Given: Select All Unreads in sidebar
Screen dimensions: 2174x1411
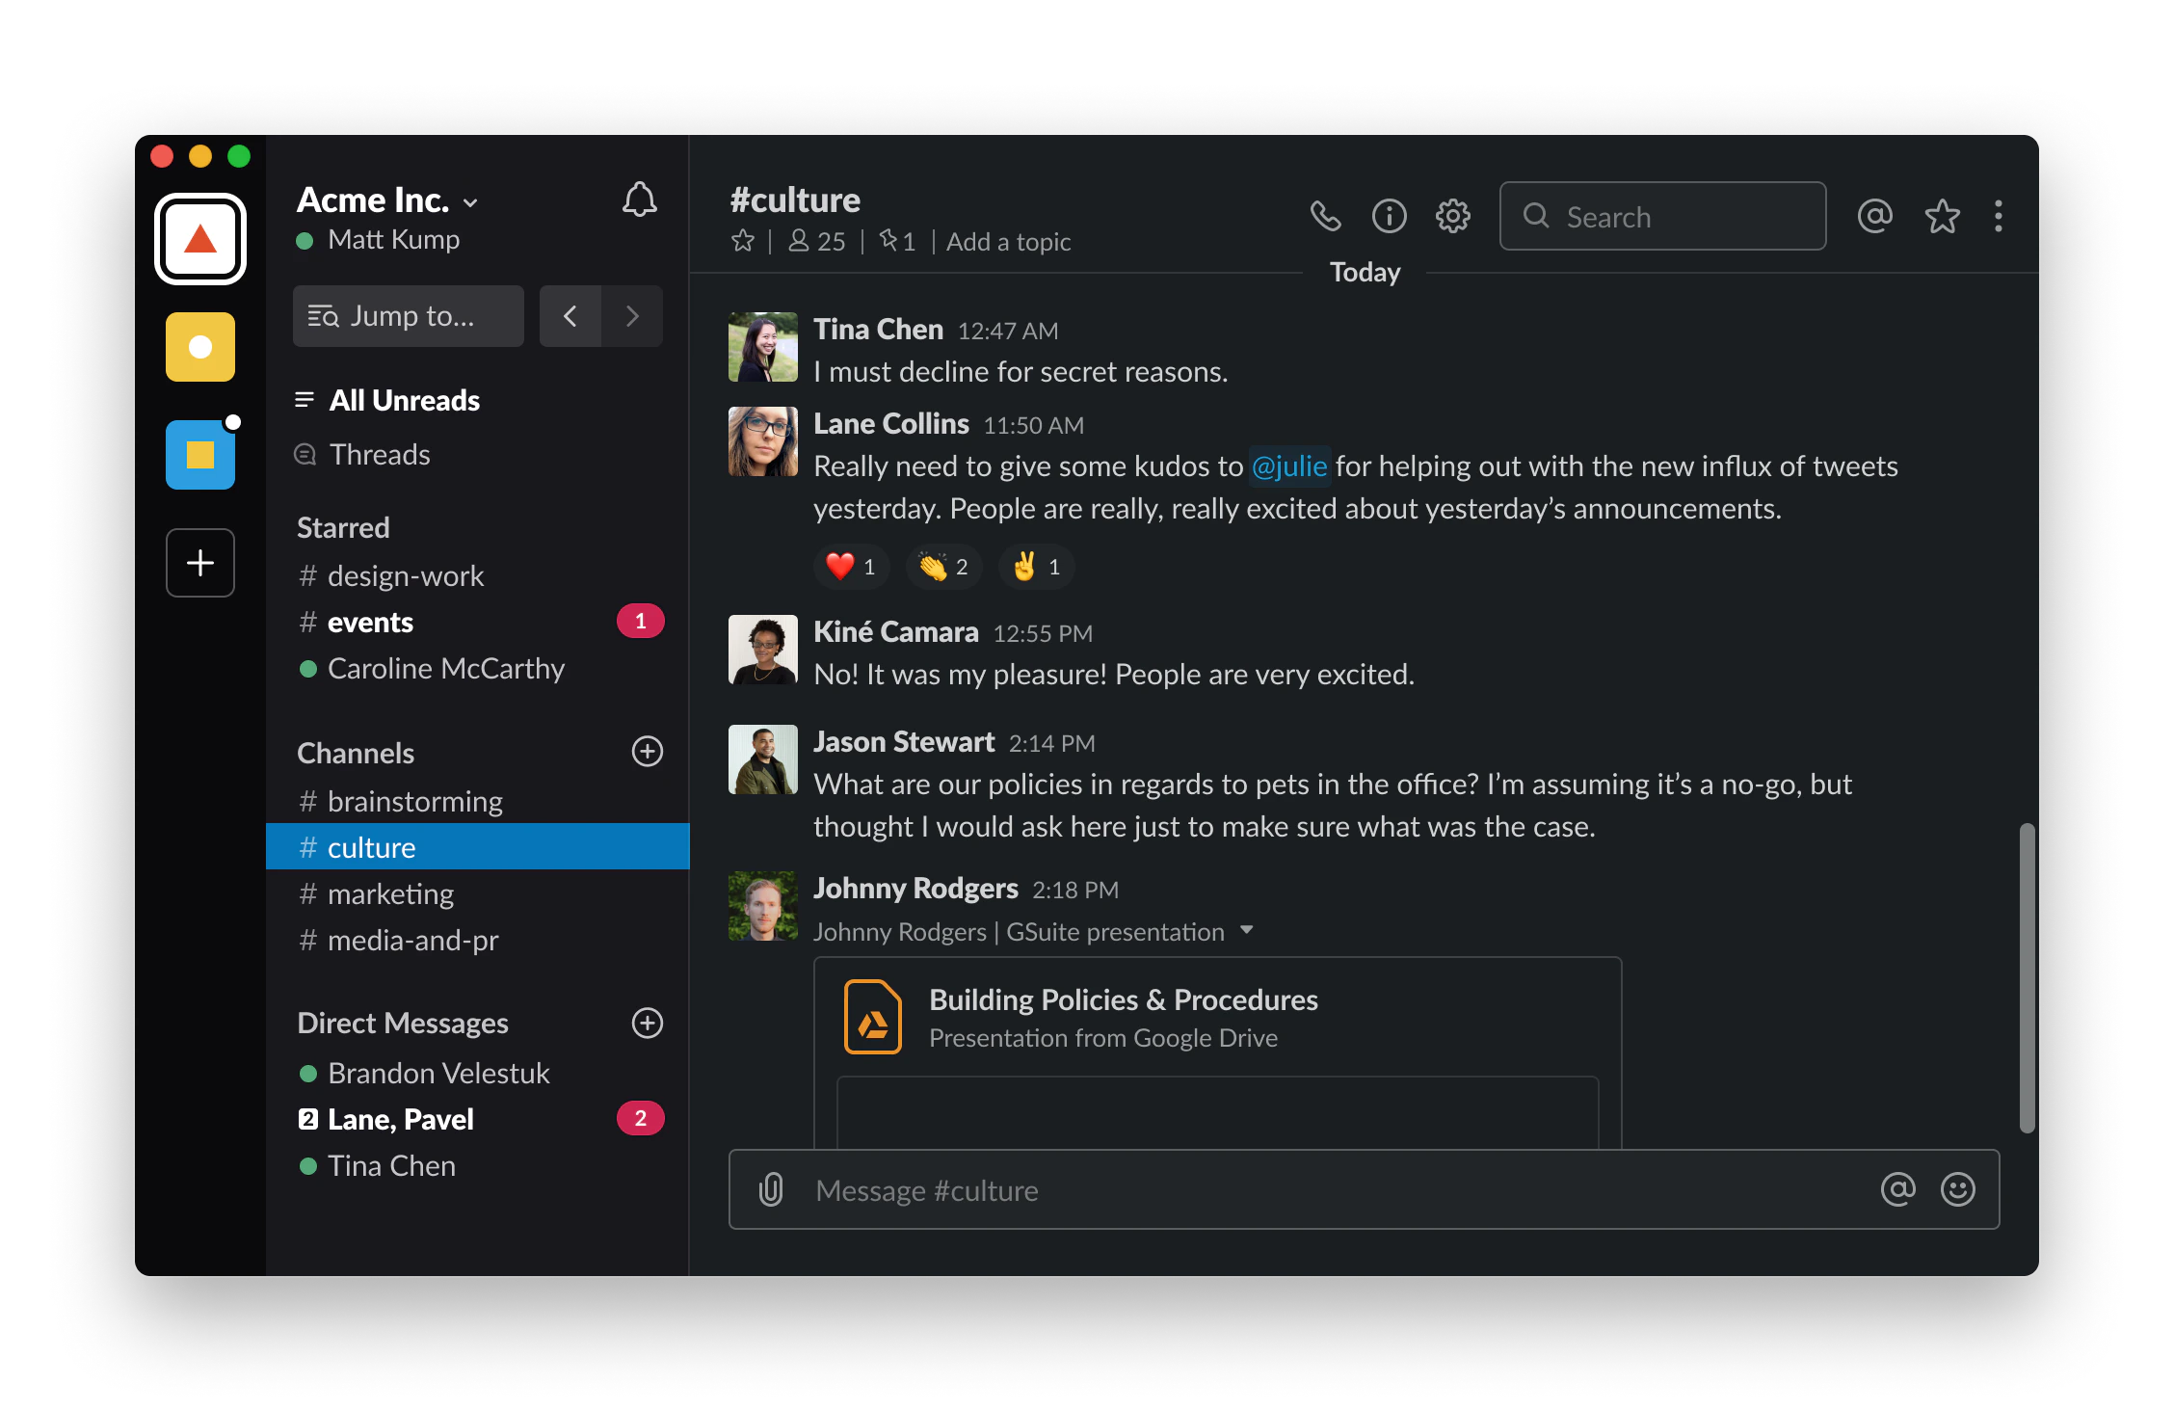Looking at the screenshot, I should [x=404, y=400].
